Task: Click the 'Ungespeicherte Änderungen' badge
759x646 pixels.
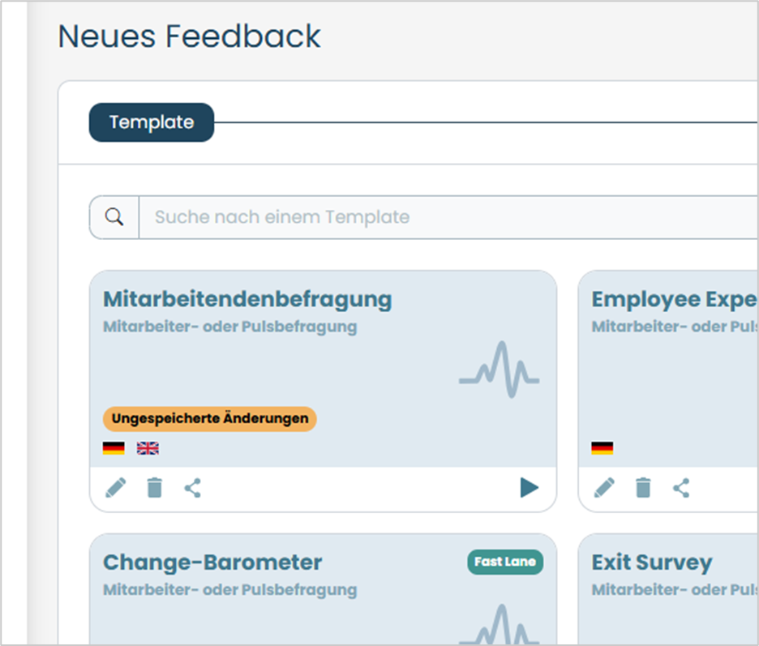Action: tap(209, 418)
